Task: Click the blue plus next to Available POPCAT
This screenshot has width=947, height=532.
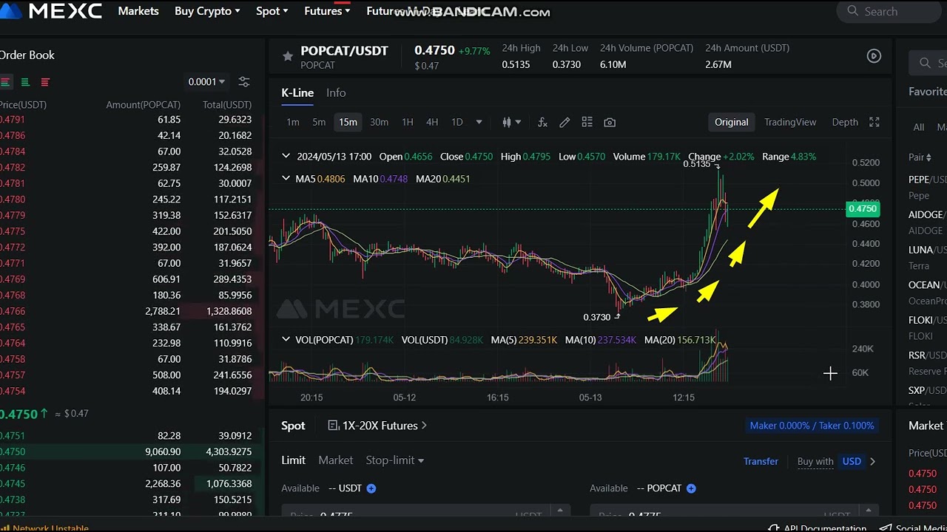Action: [691, 488]
